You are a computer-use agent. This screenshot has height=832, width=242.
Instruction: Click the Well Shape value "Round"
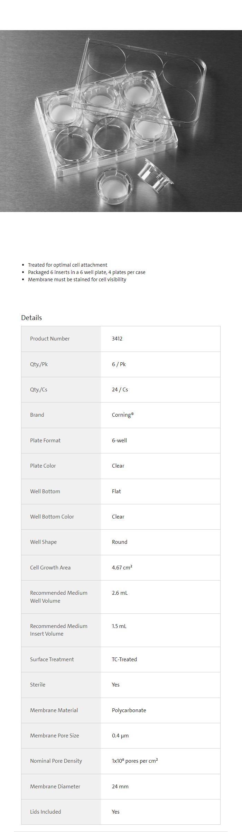tap(120, 542)
